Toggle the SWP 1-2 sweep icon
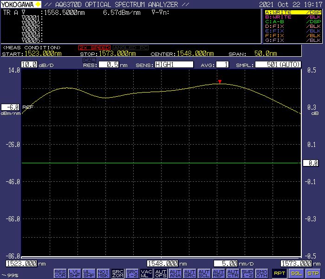The height and width of the screenshot is (279, 325). pyautogui.click(x=247, y=273)
